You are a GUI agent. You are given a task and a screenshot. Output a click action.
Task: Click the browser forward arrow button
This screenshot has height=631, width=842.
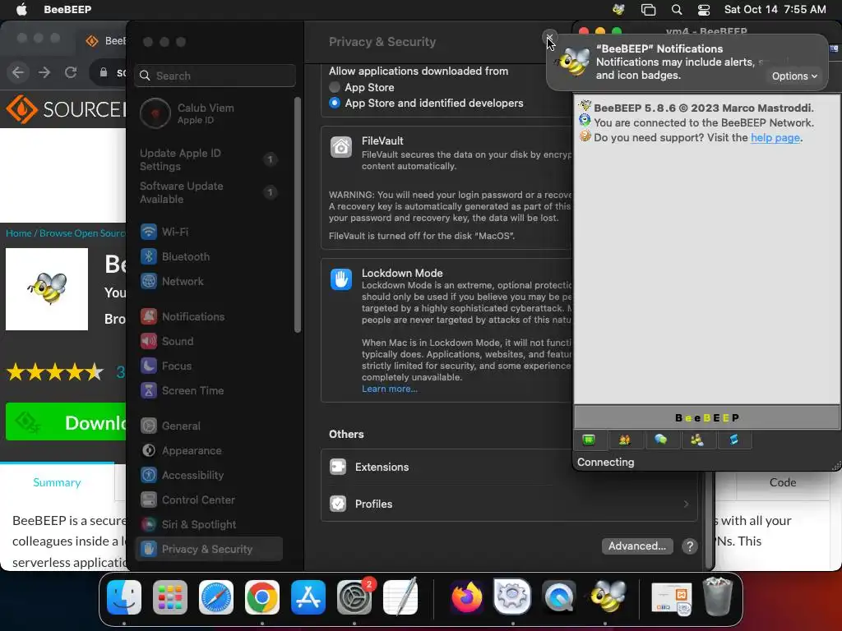(x=44, y=72)
